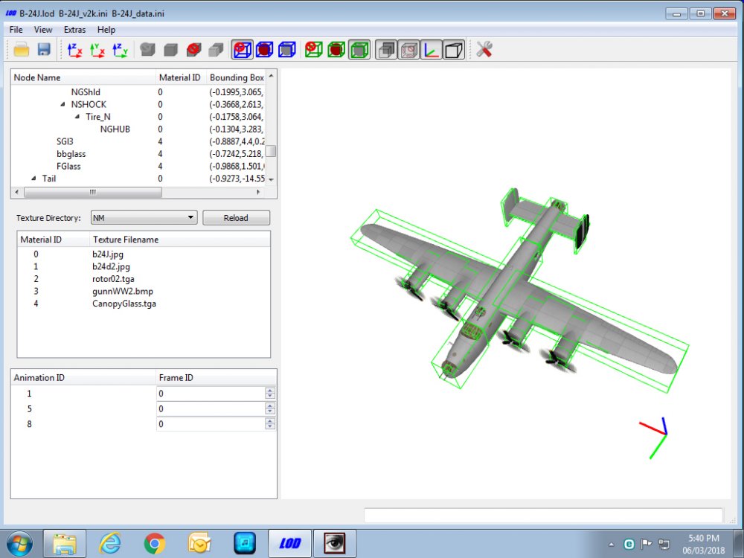This screenshot has height=558, width=744.
Task: Increase Frame ID for animation 1
Action: click(270, 391)
